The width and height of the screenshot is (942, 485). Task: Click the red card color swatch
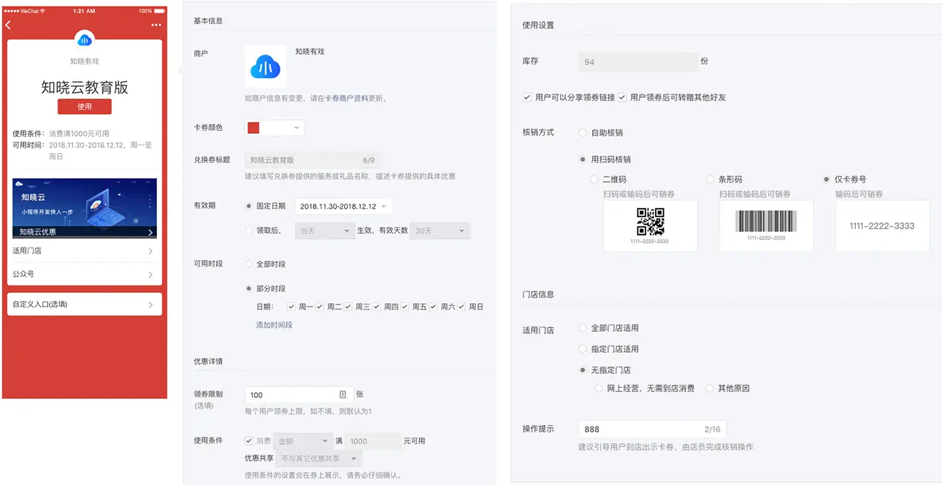pos(254,128)
